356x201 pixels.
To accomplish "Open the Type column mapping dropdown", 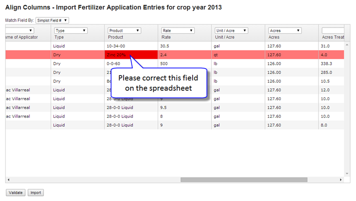I will 70,30.
